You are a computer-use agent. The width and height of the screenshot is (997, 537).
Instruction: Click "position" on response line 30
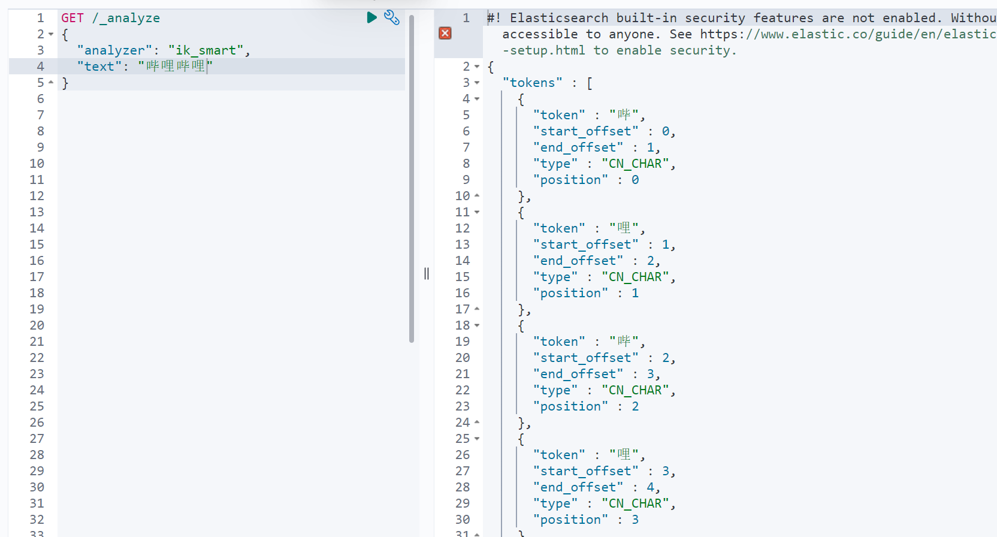[x=570, y=520]
